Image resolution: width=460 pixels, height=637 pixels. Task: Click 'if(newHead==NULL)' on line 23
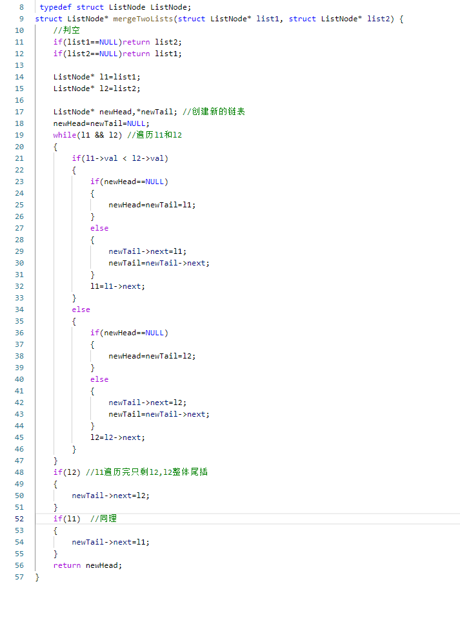coord(129,182)
